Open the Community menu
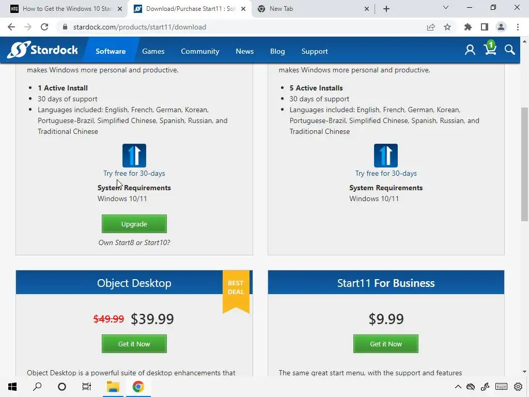 (200, 51)
